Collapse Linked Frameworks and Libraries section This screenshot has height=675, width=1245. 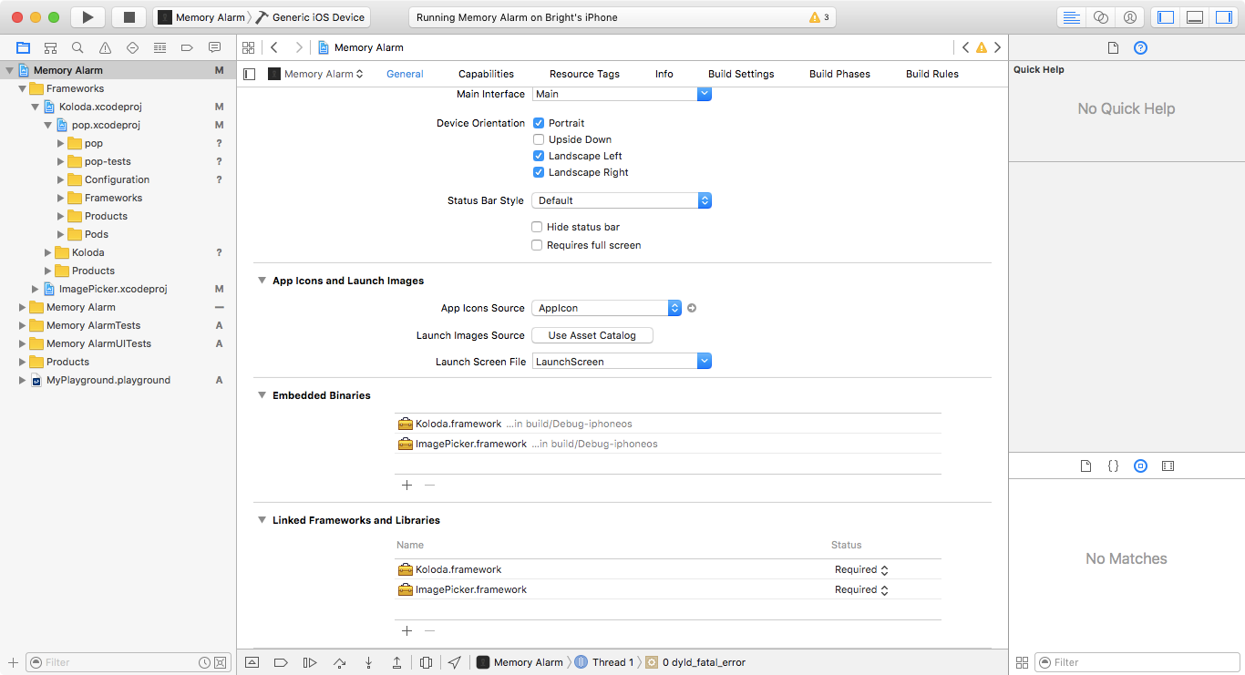tap(262, 520)
